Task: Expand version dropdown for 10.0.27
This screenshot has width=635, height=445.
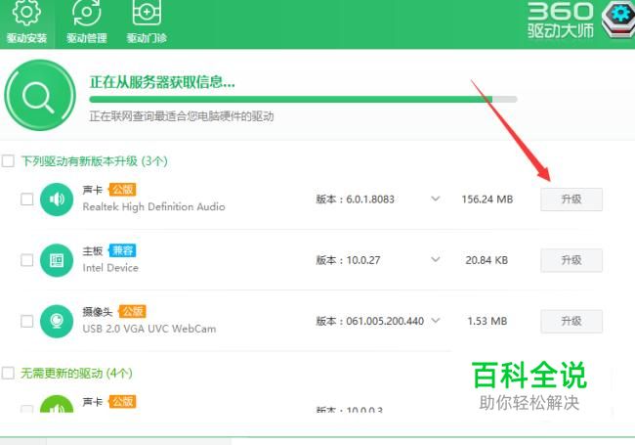Action: tap(436, 259)
